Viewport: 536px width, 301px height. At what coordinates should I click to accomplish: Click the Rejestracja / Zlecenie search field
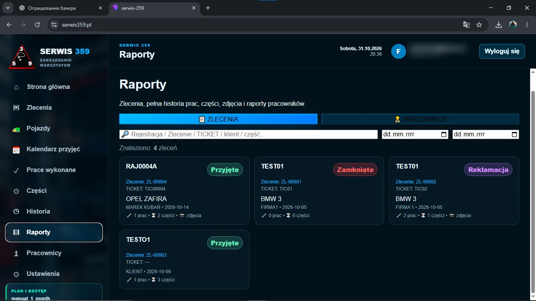[x=248, y=134]
